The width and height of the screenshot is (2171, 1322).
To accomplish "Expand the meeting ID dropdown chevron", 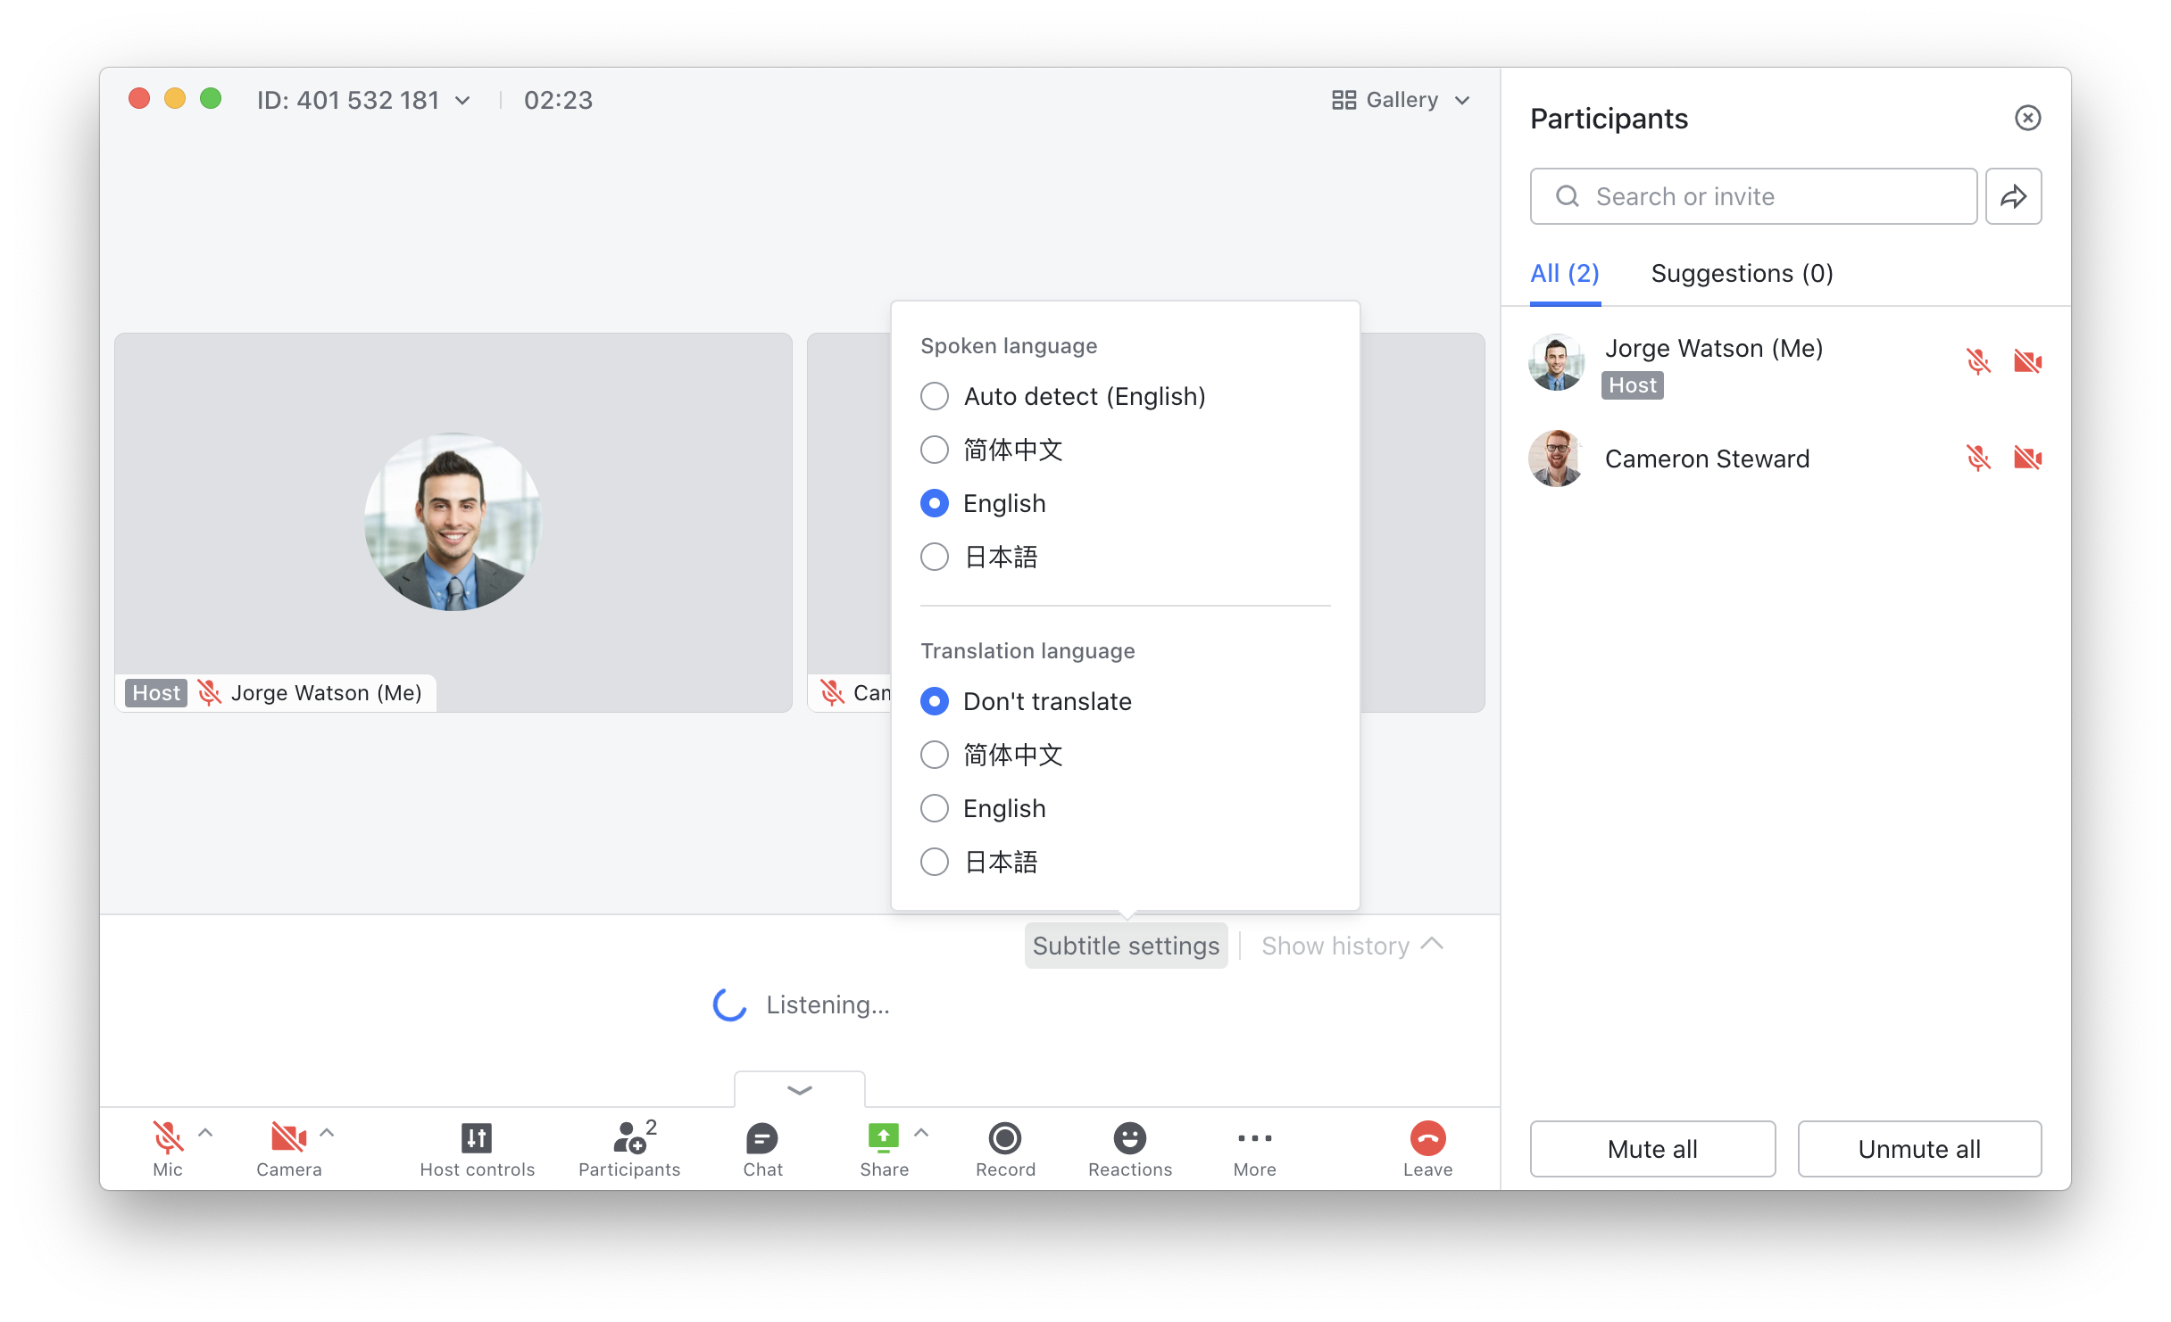I will [462, 101].
